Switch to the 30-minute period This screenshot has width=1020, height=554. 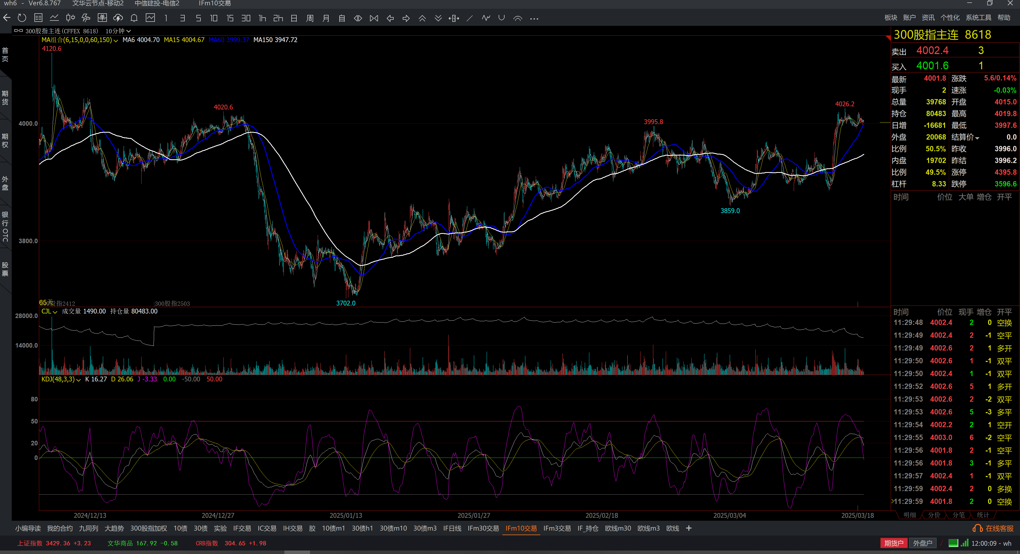pyautogui.click(x=246, y=18)
